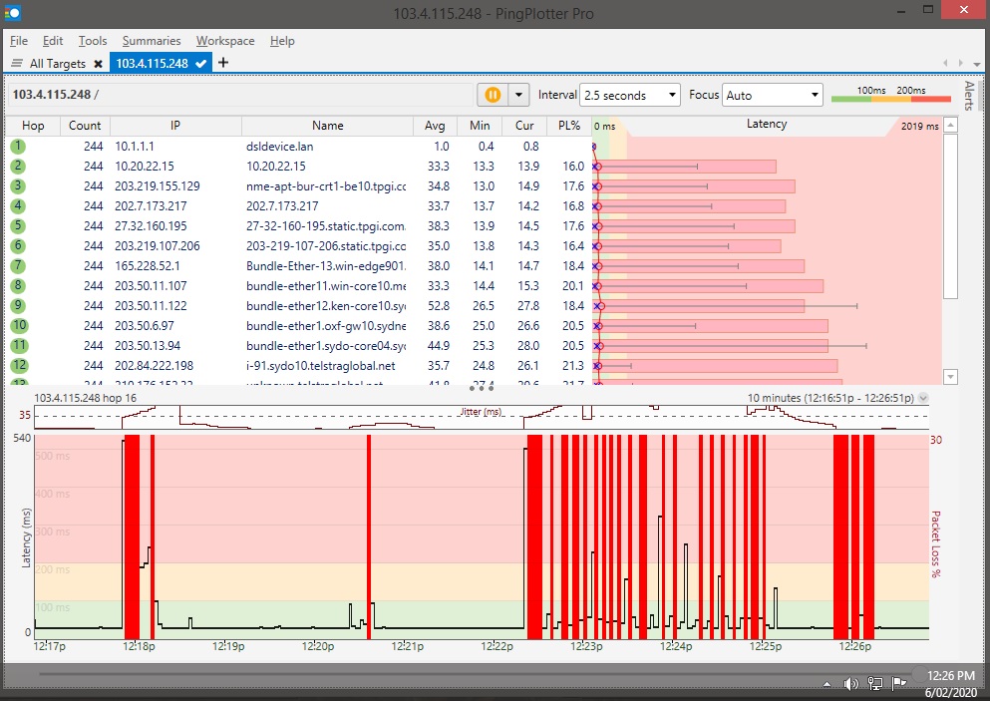This screenshot has width=990, height=701.
Task: Click the Avg column header
Action: (x=435, y=126)
